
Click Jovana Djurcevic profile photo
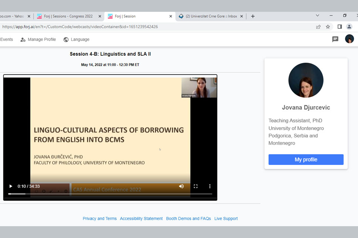(x=306, y=80)
